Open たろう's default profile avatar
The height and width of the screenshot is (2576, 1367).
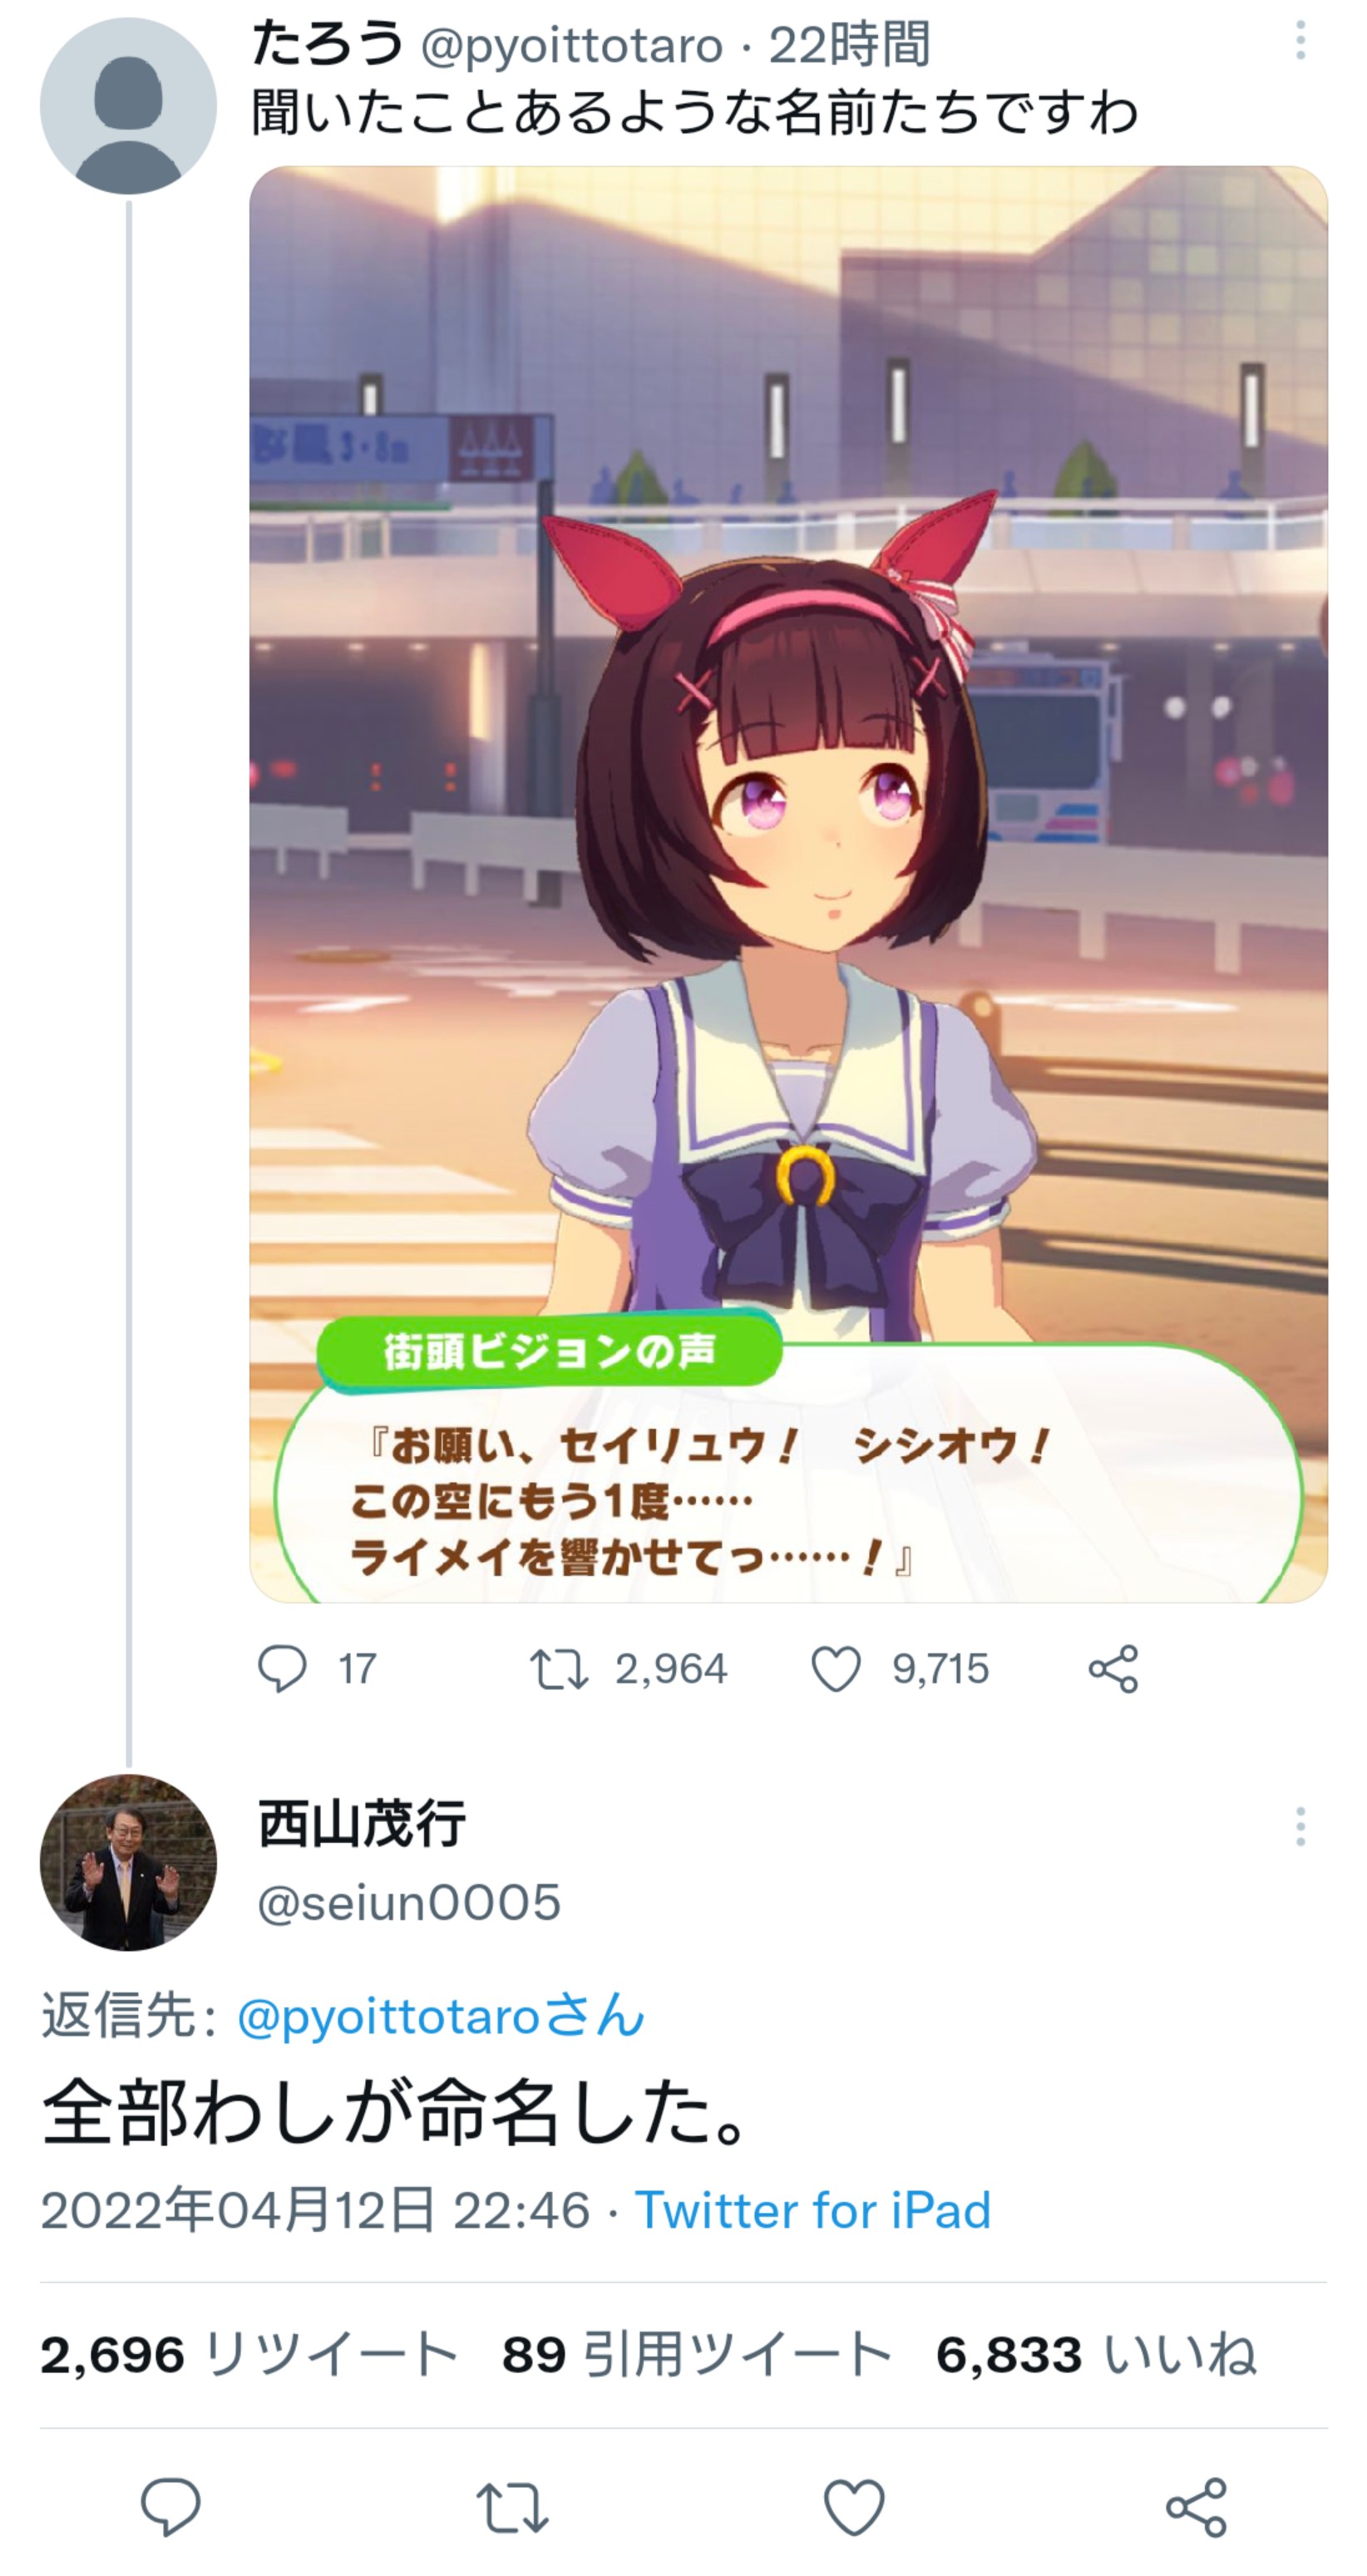(128, 105)
